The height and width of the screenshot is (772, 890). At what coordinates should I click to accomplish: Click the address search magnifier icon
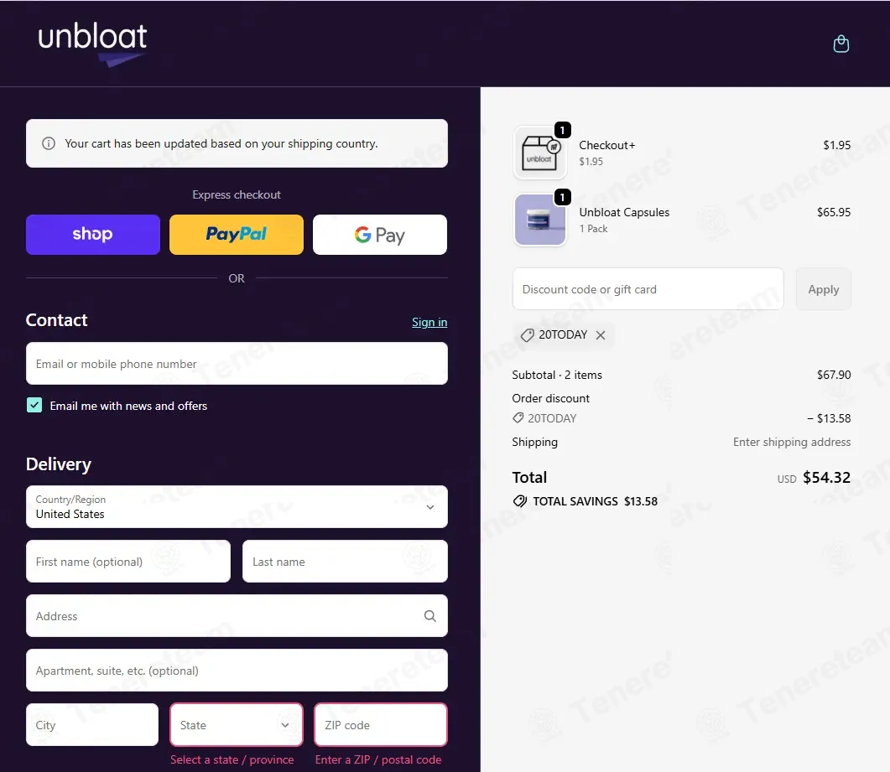click(x=430, y=616)
